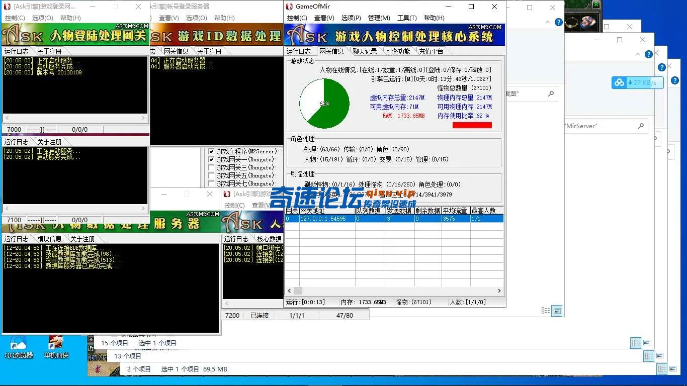Check 游戏网关三(Rungate) checkbox
687x386 pixels.
point(211,167)
